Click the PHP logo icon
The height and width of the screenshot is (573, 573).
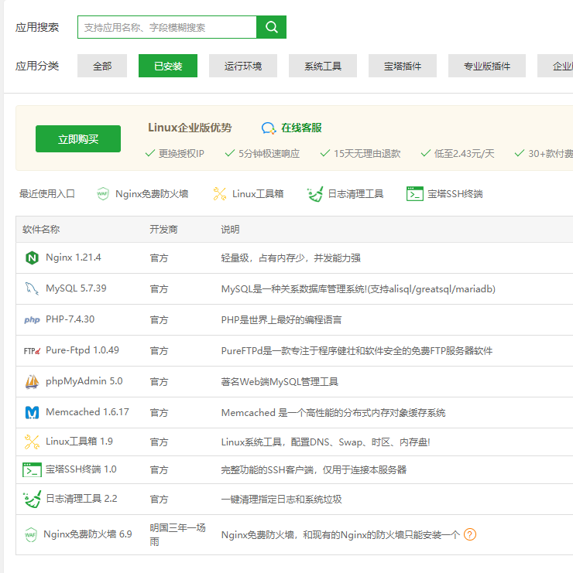32,319
